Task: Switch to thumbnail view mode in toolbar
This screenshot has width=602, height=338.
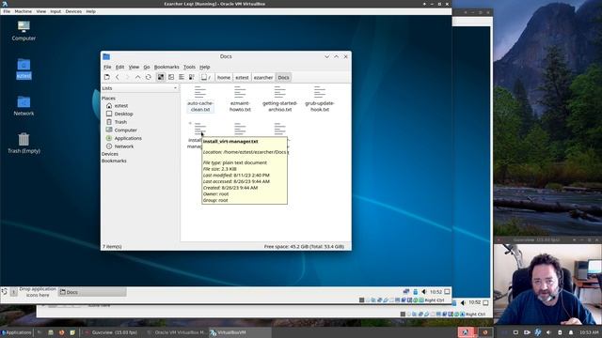Action: [x=171, y=77]
